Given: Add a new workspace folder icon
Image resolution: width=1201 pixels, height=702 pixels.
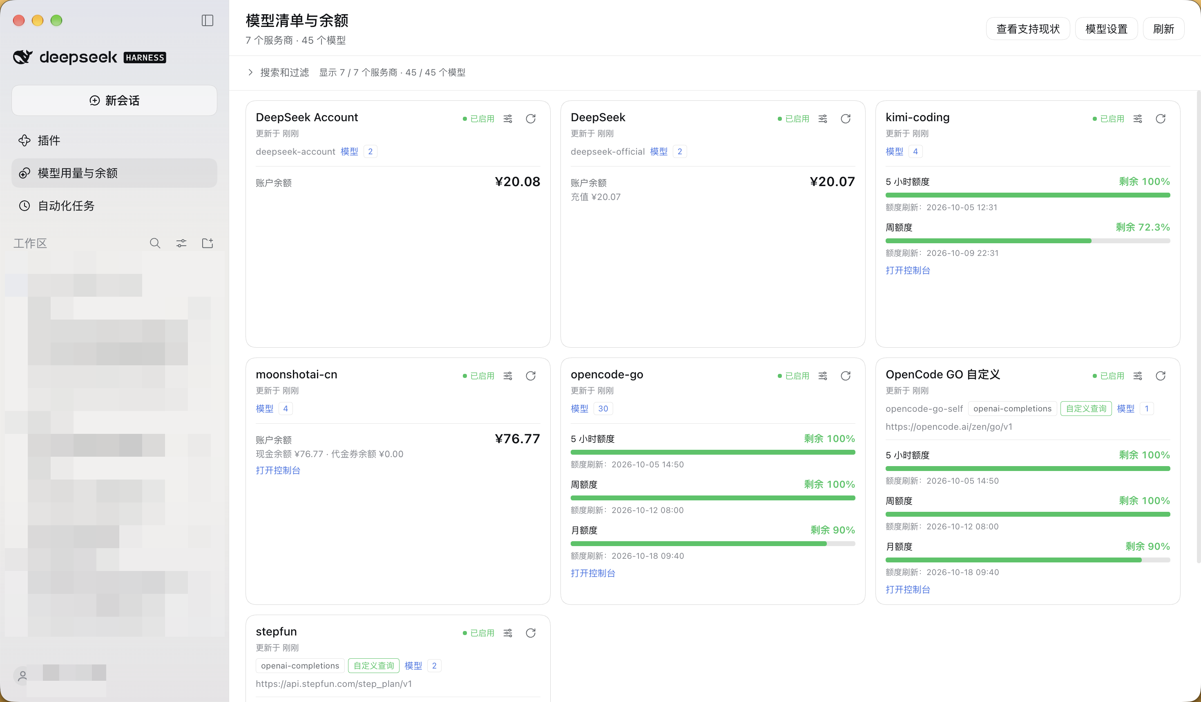Looking at the screenshot, I should click(x=208, y=243).
